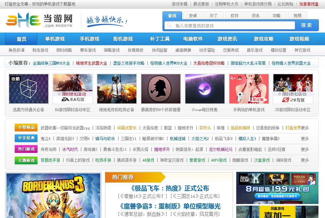
Task: Open the 绝地老司机吃鸡必备 game thumbnail
Action: pos(116,89)
